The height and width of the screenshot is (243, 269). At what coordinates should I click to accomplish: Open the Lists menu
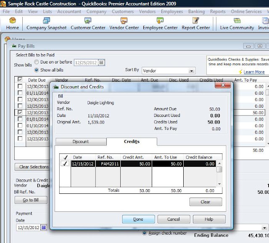(x=47, y=11)
